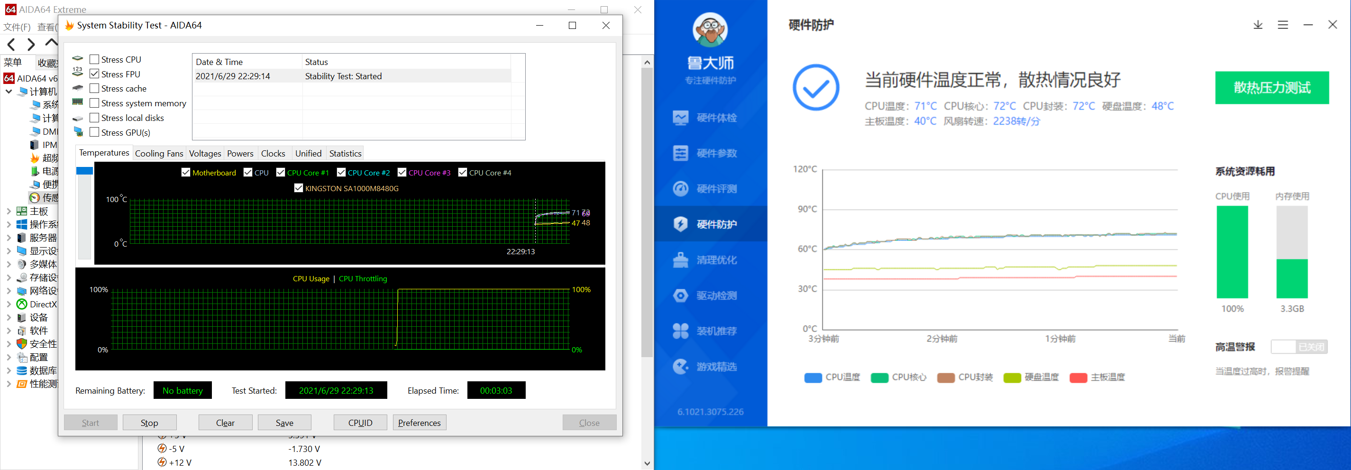
Task: Click the DirectX tree icon
Action: click(21, 304)
